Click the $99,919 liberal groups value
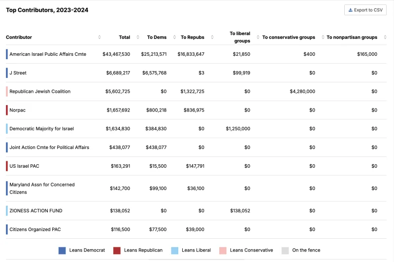 241,73
